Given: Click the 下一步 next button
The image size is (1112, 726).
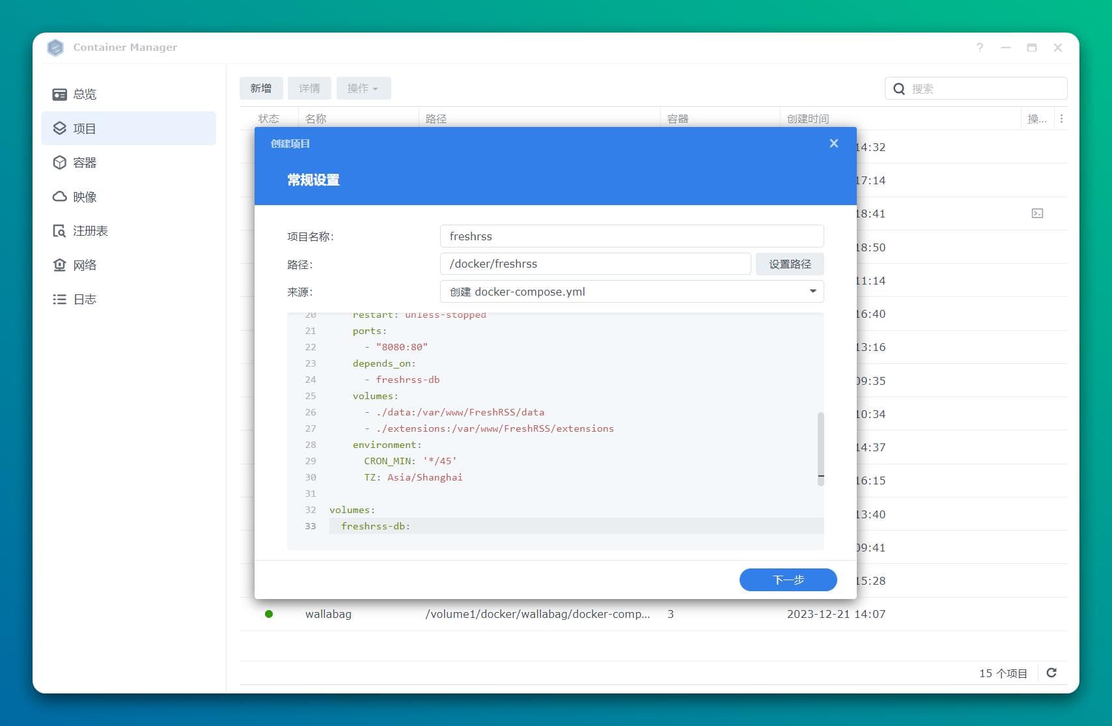Looking at the screenshot, I should pos(788,579).
